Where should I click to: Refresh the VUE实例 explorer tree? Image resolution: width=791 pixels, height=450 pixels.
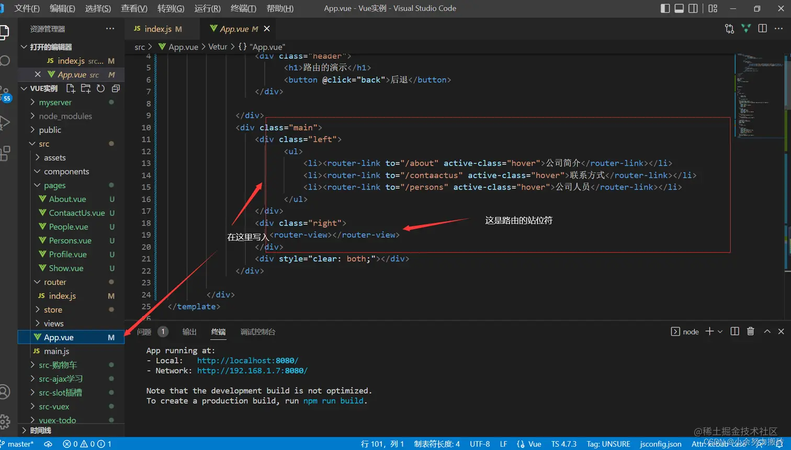100,88
